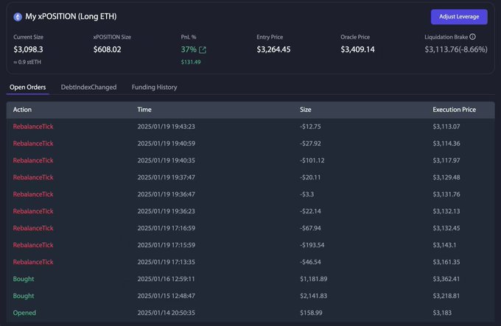Image resolution: width=501 pixels, height=326 pixels.
Task: Select the Opened order row
Action: point(24,313)
